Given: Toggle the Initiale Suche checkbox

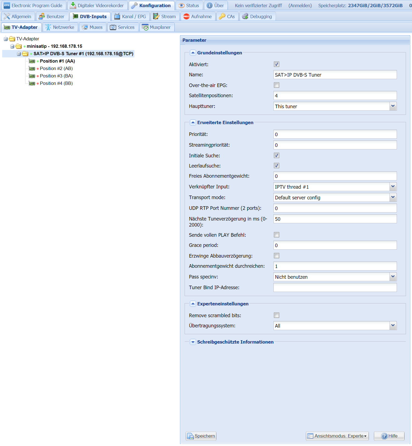Looking at the screenshot, I should point(276,155).
